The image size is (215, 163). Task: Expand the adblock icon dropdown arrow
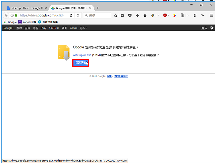(x=168, y=15)
